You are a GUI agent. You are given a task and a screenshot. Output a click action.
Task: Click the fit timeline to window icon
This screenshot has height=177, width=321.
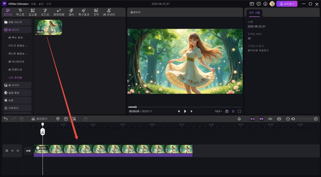[x=279, y=119]
